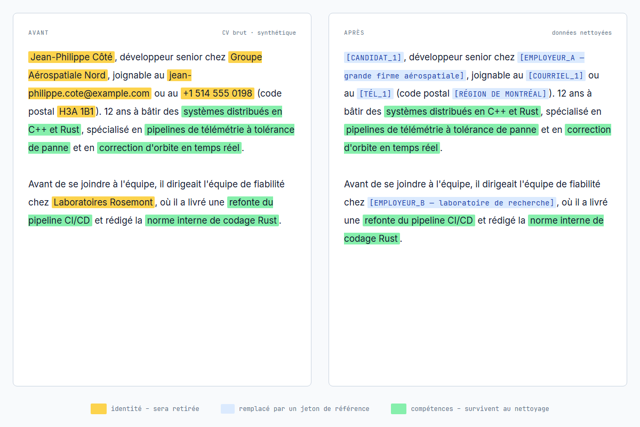Click the 'données nettoyées' label

pyautogui.click(x=581, y=33)
